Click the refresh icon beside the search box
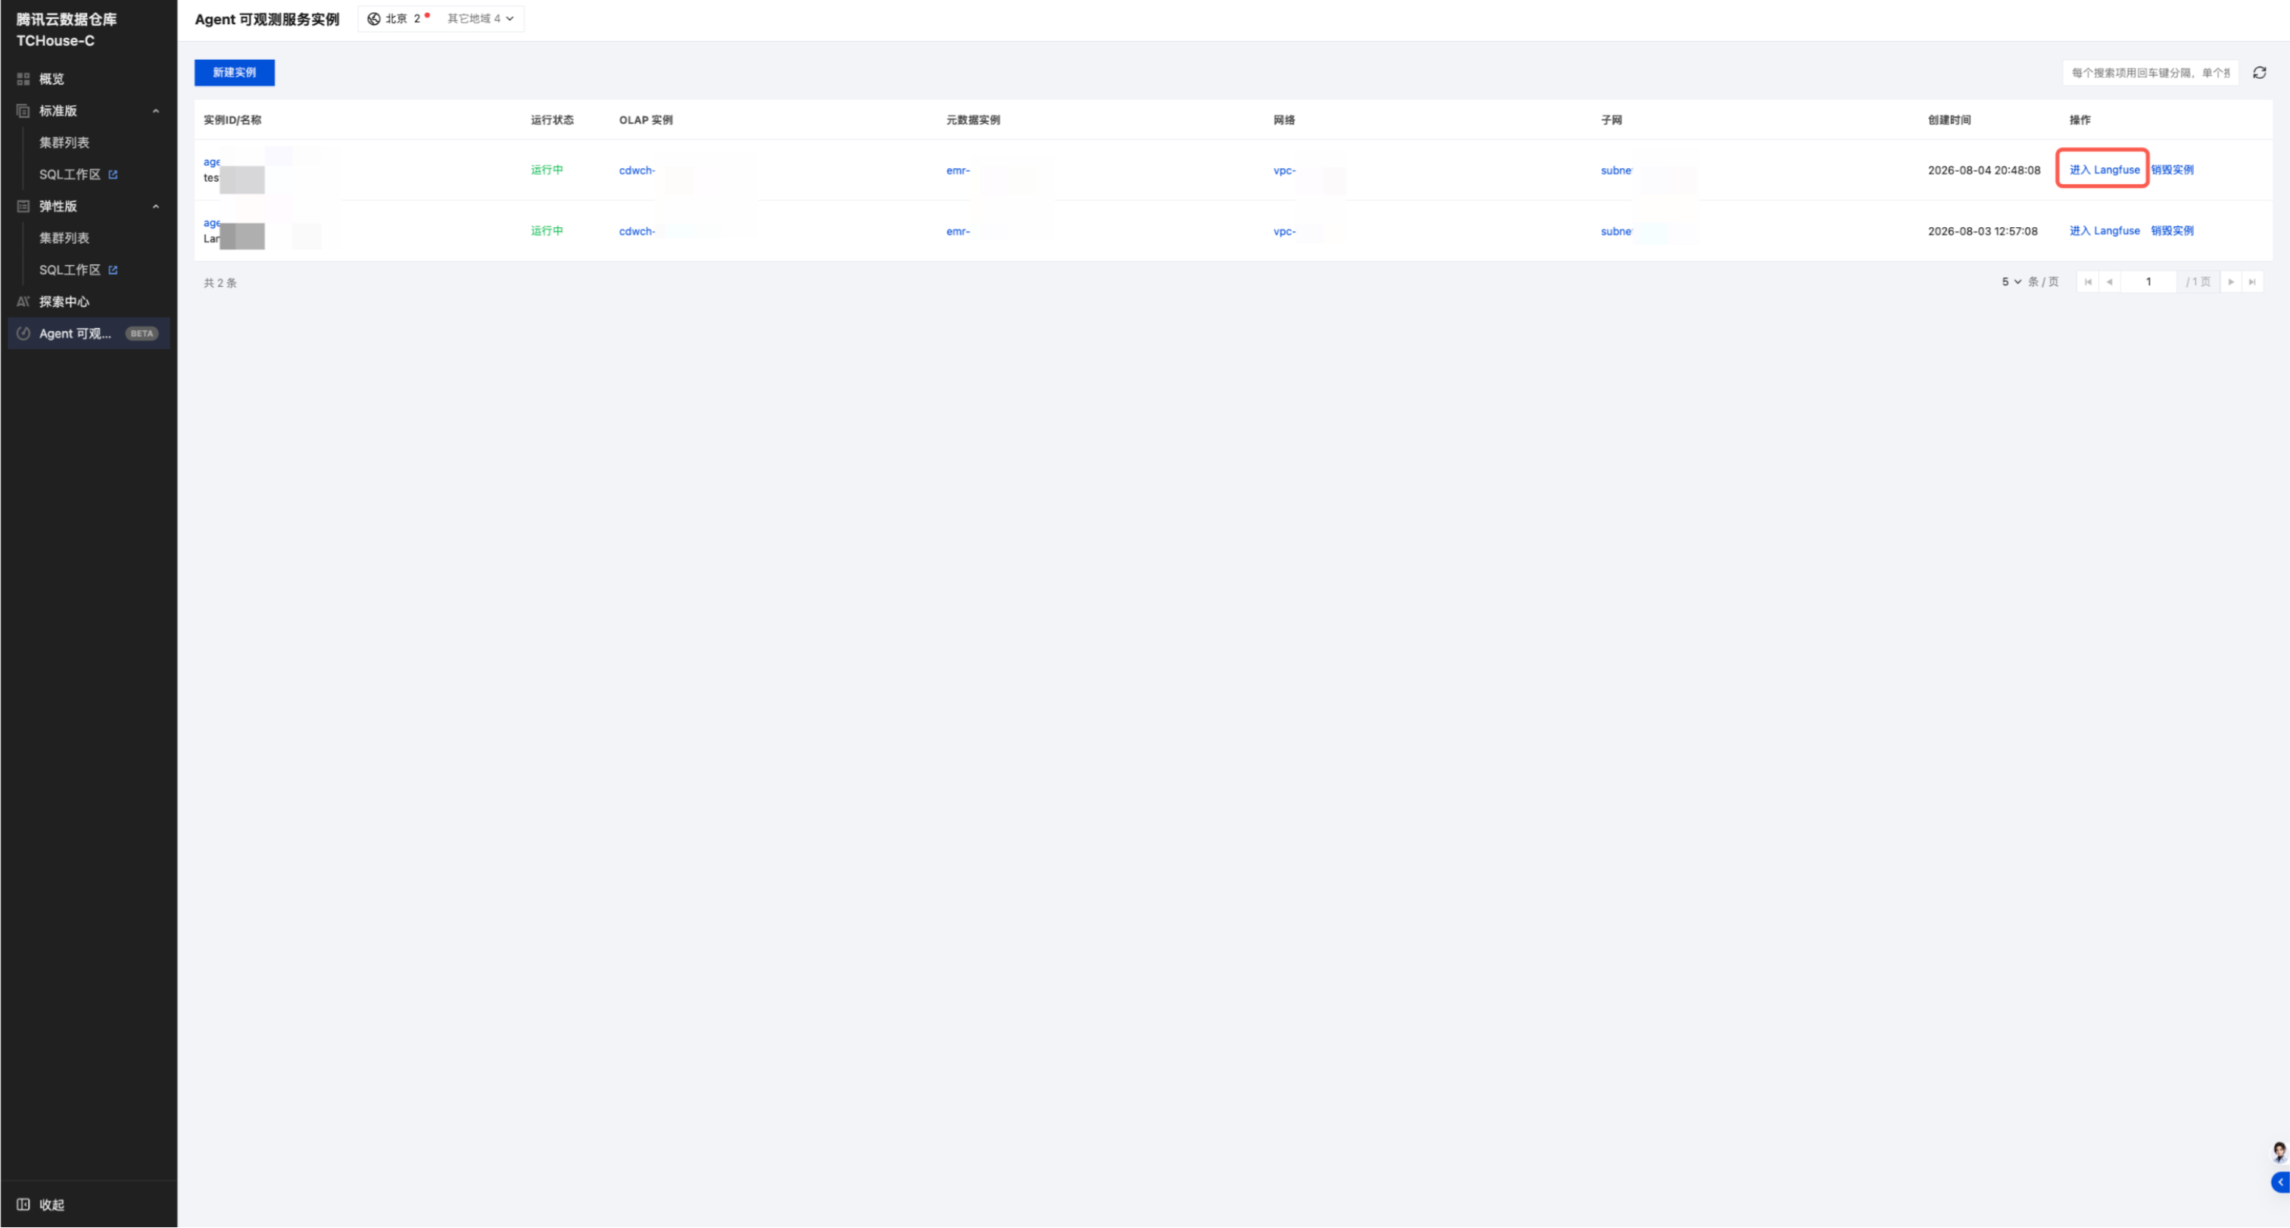The image size is (2290, 1228). (x=2259, y=73)
